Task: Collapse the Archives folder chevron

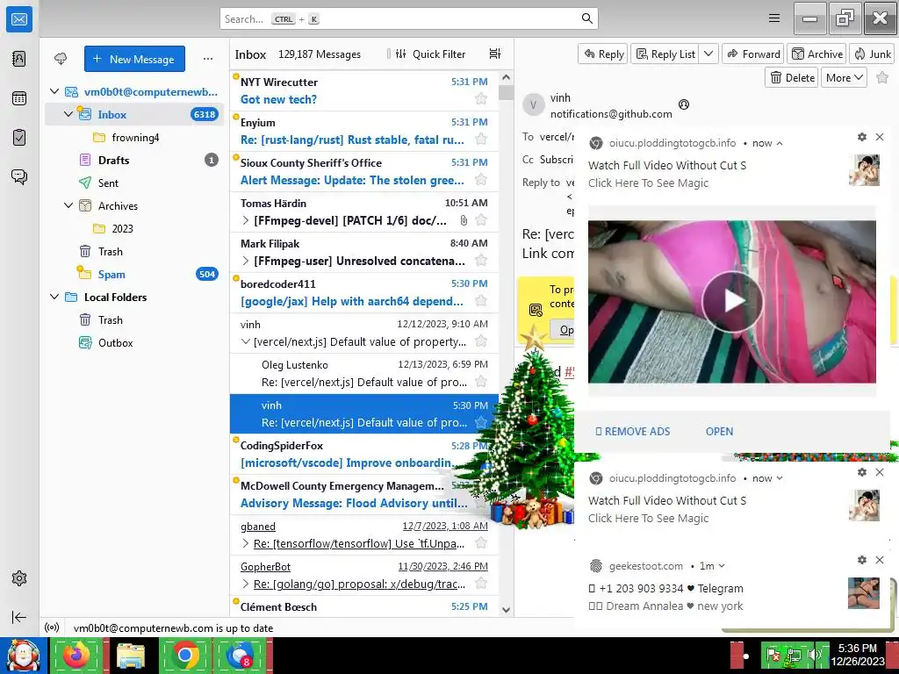Action: [68, 205]
